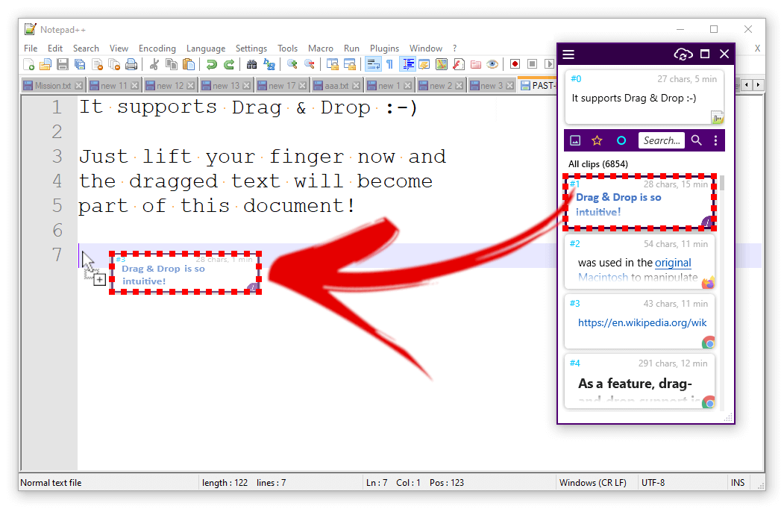Open the Plugins menu
This screenshot has width=784, height=509.
[x=384, y=49]
